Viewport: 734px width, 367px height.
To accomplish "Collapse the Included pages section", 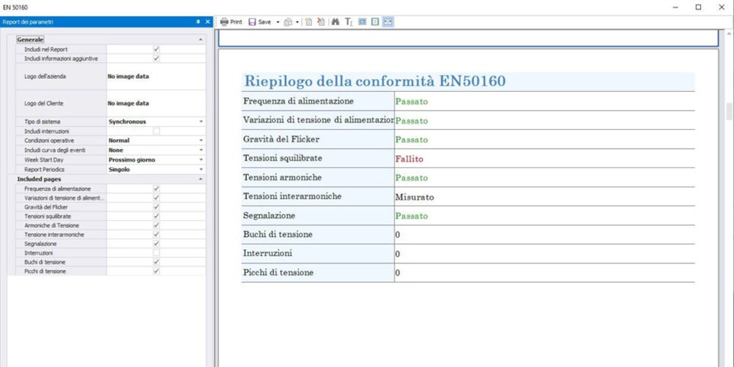I will [x=200, y=179].
